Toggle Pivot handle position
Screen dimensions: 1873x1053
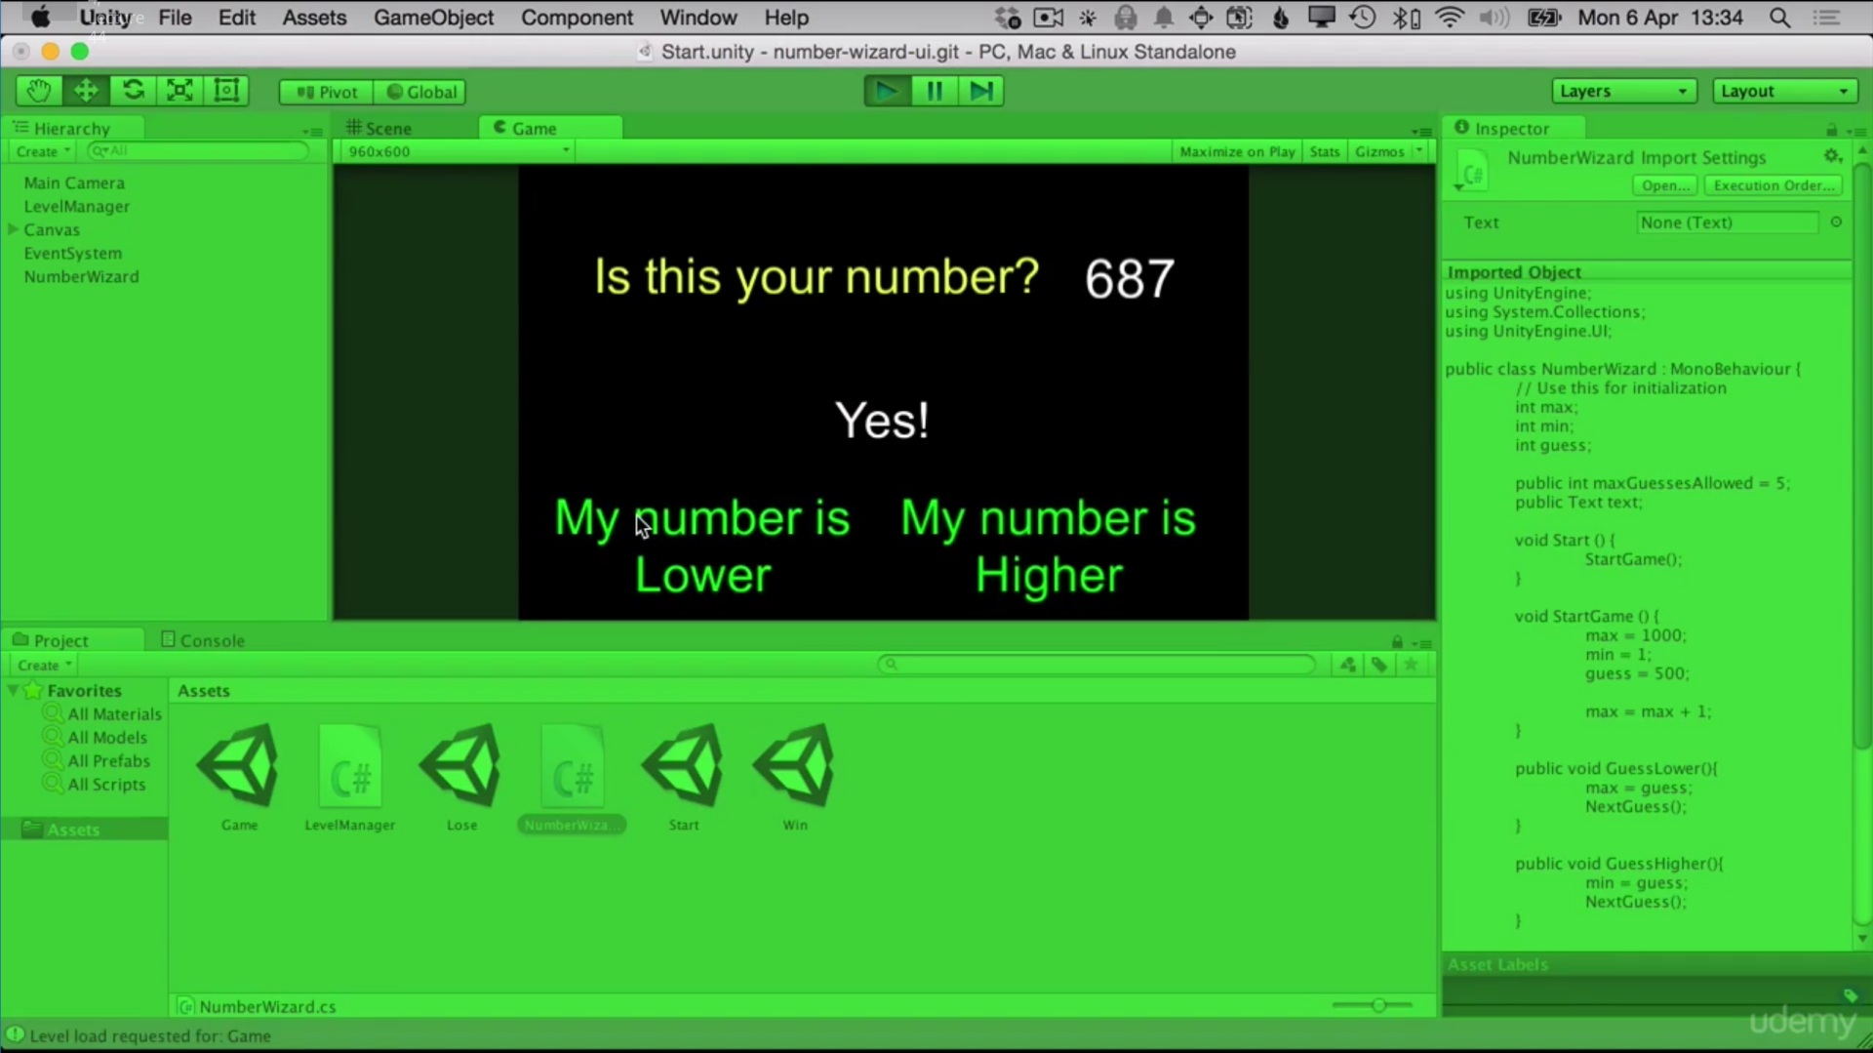[327, 92]
